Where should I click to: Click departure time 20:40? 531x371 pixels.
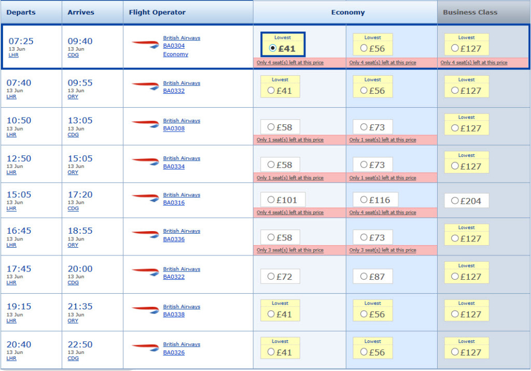coord(19,345)
